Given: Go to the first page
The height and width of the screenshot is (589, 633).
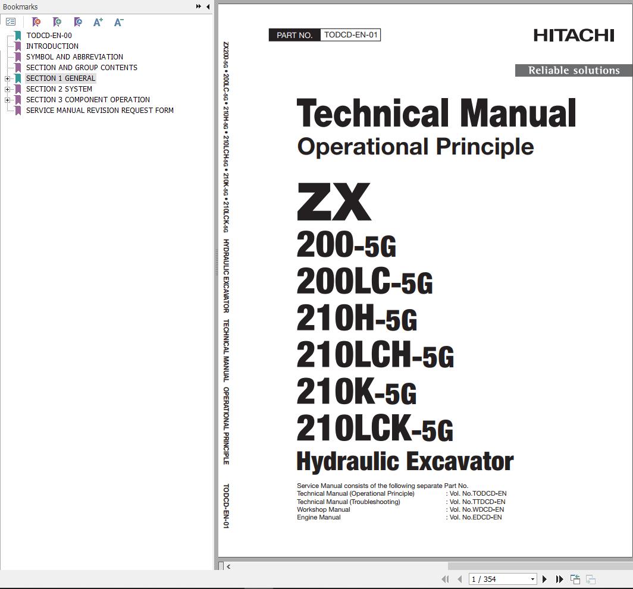Looking at the screenshot, I should click(445, 579).
